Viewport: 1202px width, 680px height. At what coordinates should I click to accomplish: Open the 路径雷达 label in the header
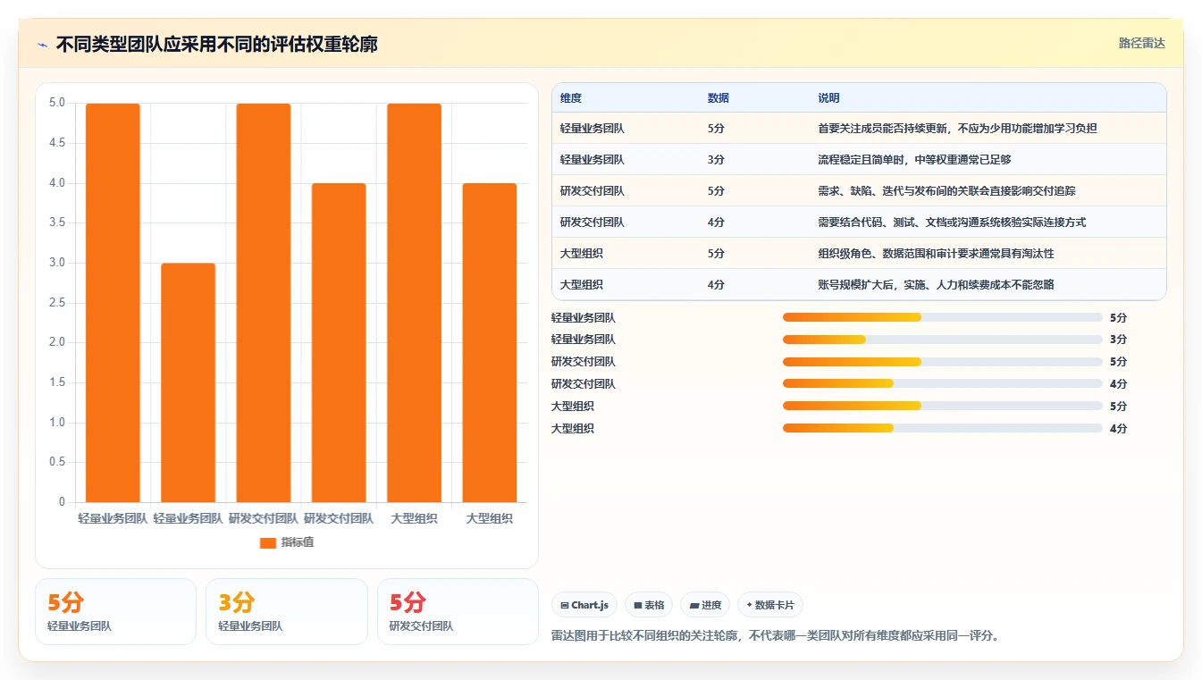pos(1142,43)
